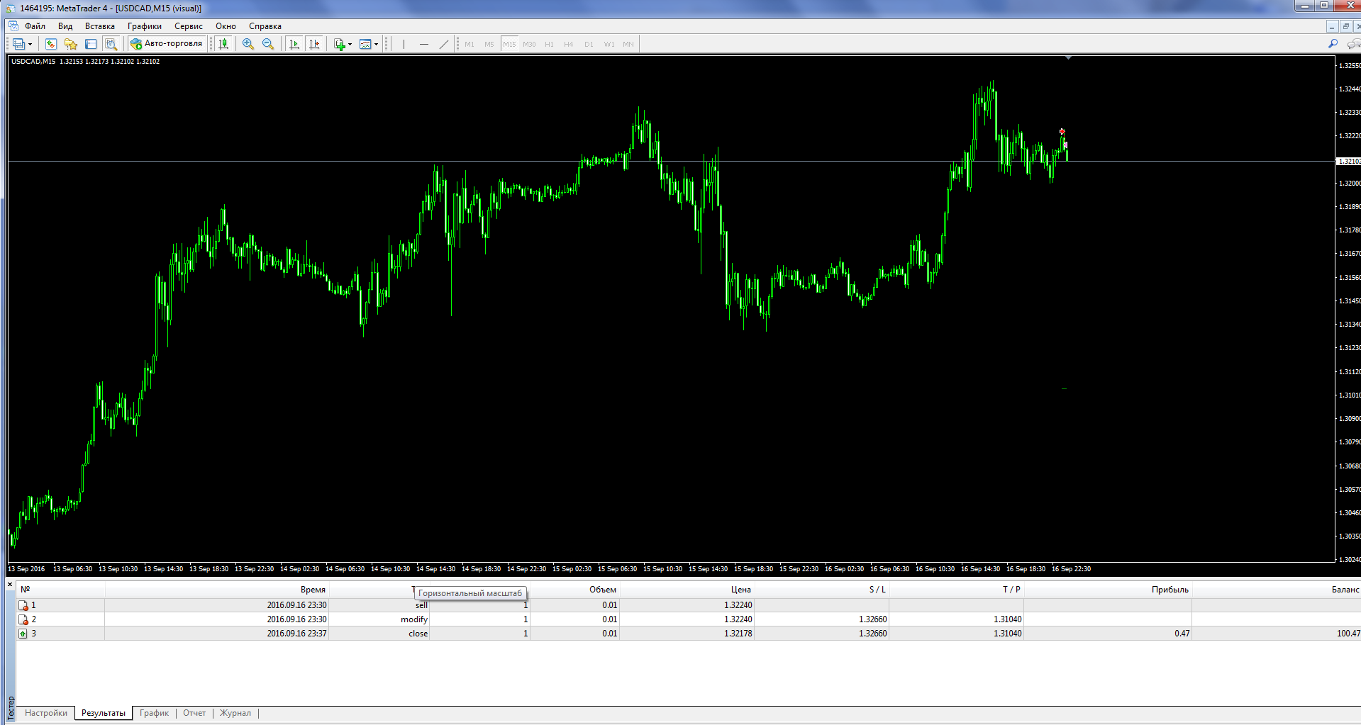Sort results by Время column header
This screenshot has height=725, width=1361.
217,590
